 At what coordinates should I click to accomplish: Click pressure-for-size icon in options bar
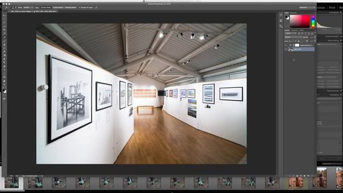[96, 8]
